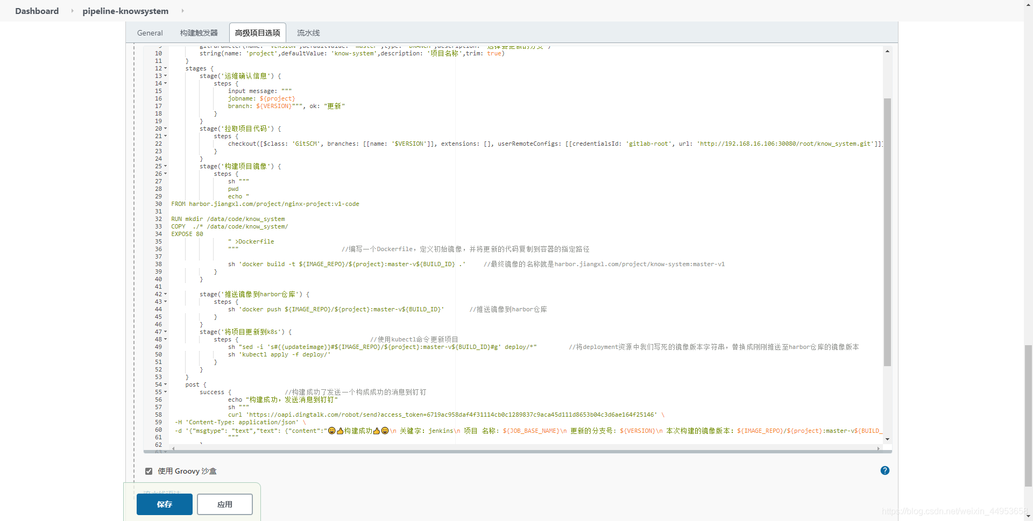1033x521 pixels.
Task: Toggle the 使用 Groovy 沙盒 checkbox
Action: tap(149, 471)
